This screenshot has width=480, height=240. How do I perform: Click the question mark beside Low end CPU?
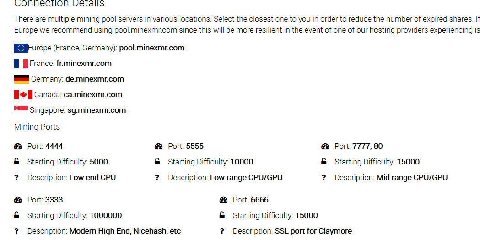pos(17,177)
